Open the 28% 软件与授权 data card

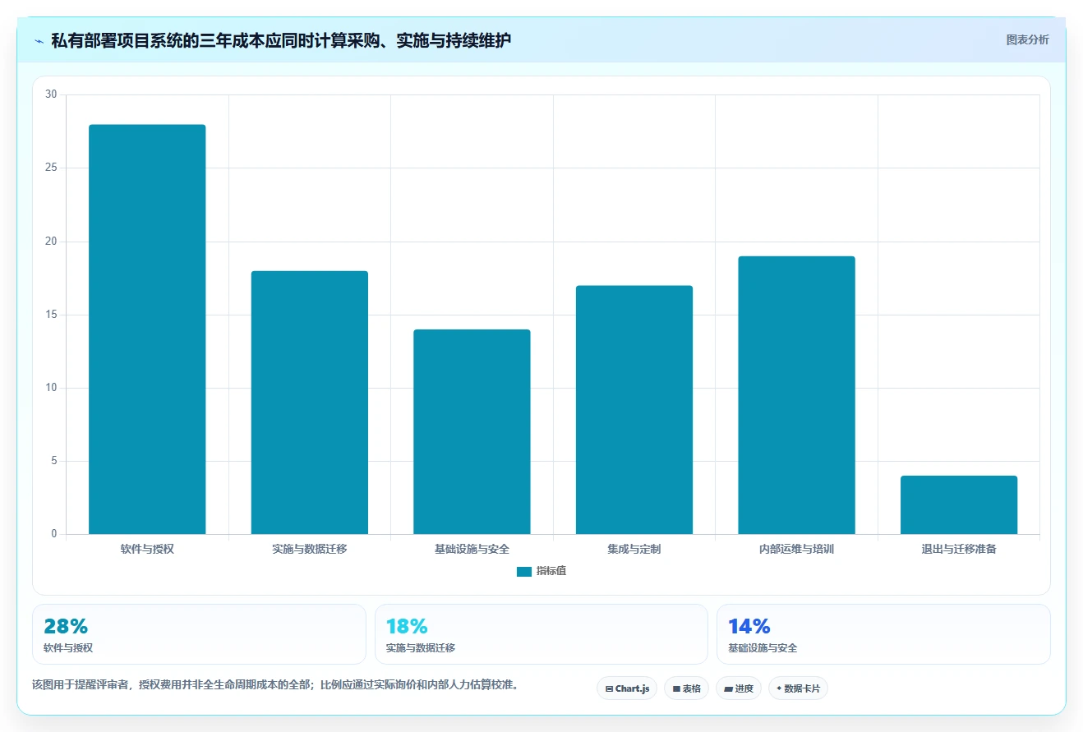tap(199, 634)
